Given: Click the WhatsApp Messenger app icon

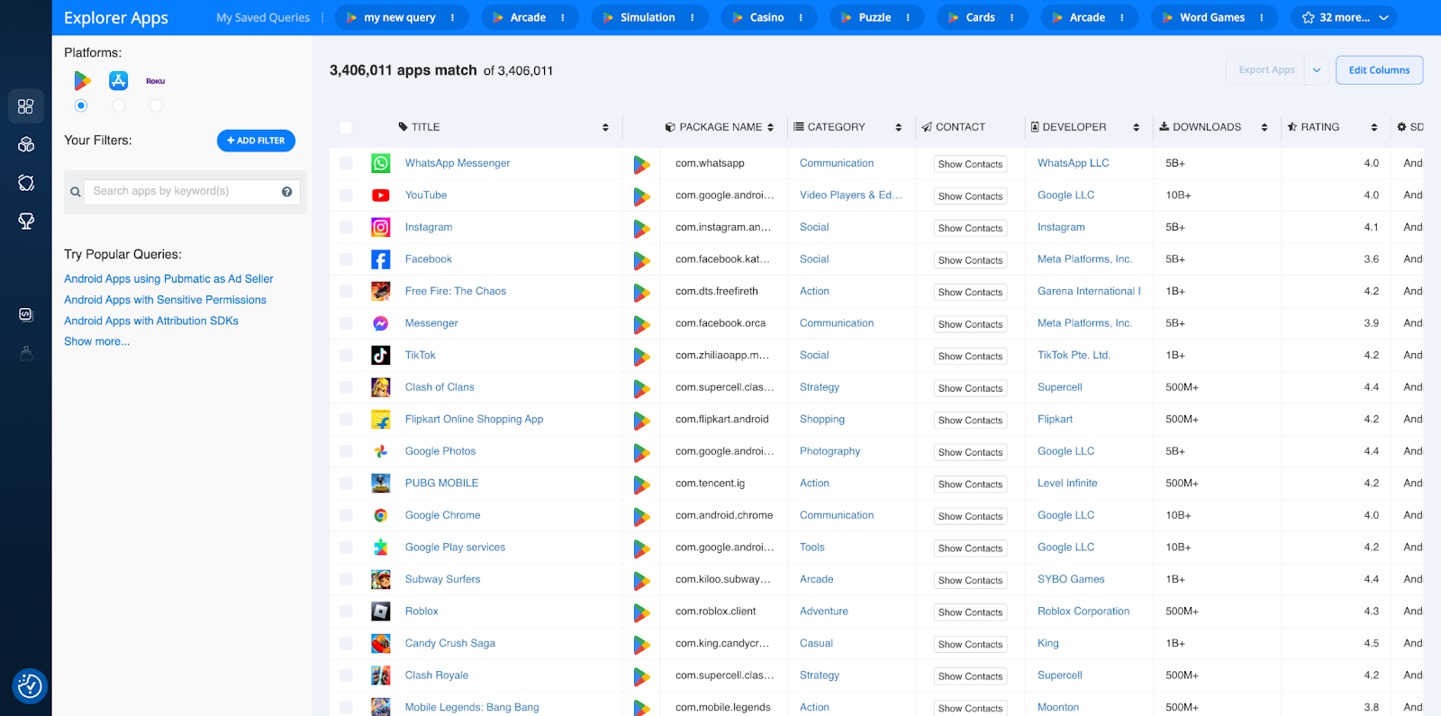Looking at the screenshot, I should pyautogui.click(x=381, y=163).
